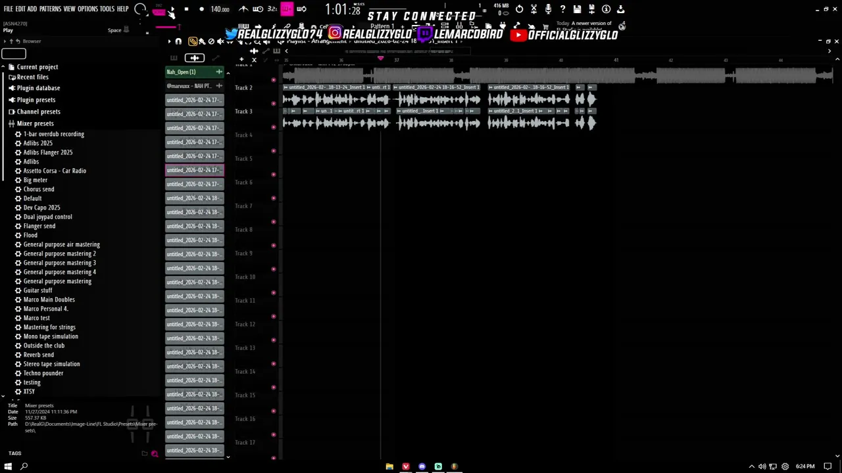The image size is (842, 473).
Task: Mute Track 2 with its pink dot
Action: click(274, 103)
